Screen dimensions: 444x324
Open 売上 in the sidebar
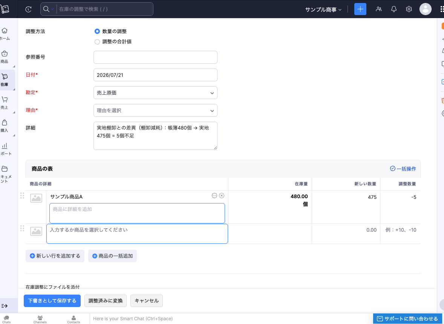point(5,103)
